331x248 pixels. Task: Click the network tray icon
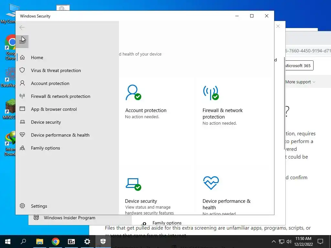tap(282, 242)
